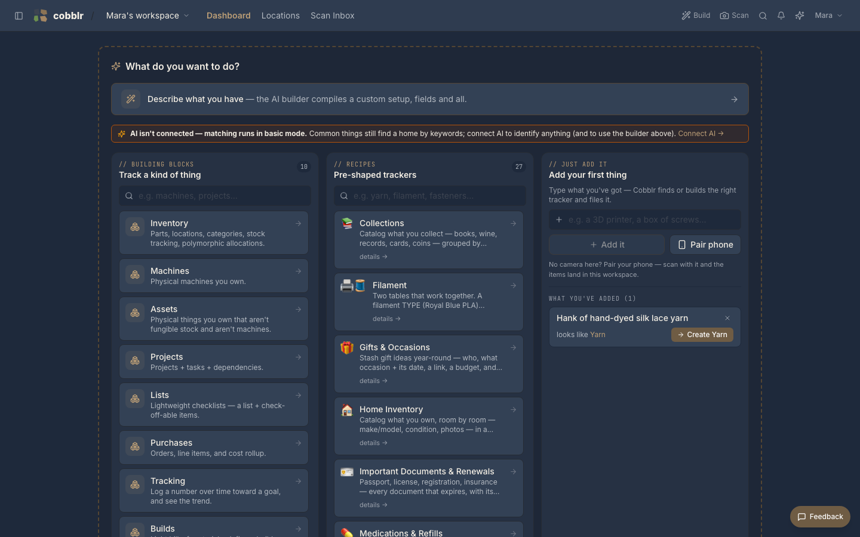Open the Locations tab

[x=280, y=16]
